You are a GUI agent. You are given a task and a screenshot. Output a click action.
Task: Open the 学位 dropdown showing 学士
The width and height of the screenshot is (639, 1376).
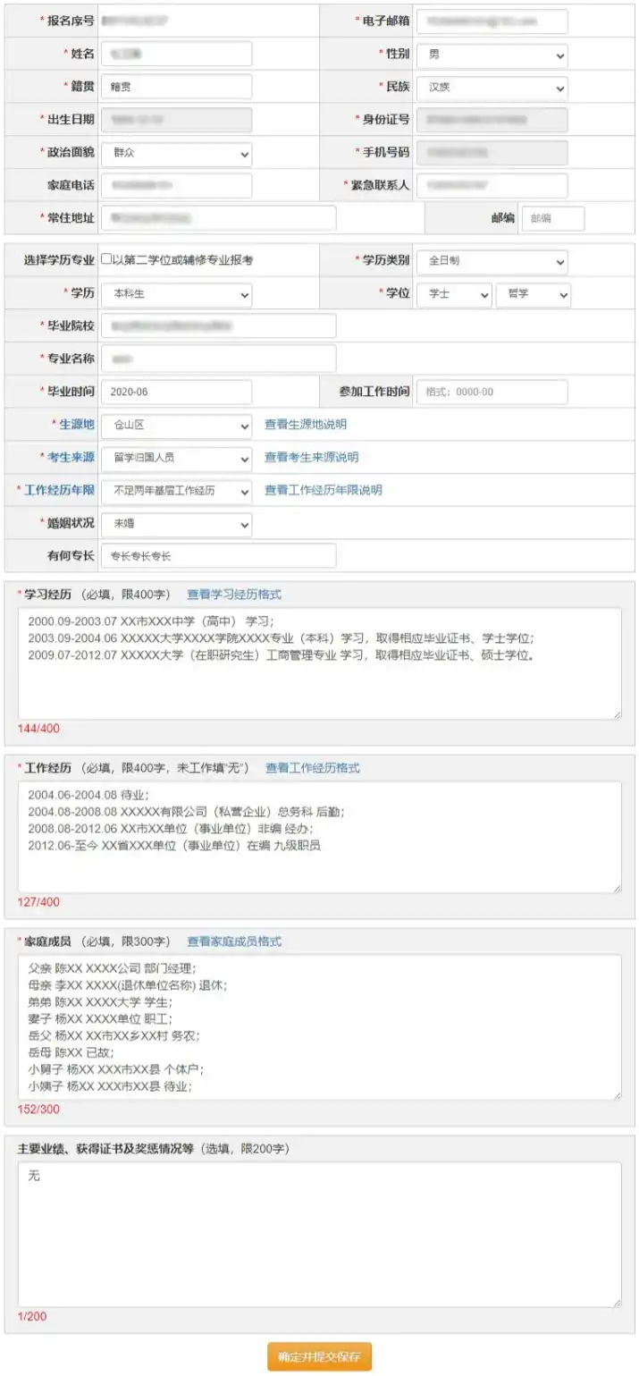pyautogui.click(x=454, y=294)
